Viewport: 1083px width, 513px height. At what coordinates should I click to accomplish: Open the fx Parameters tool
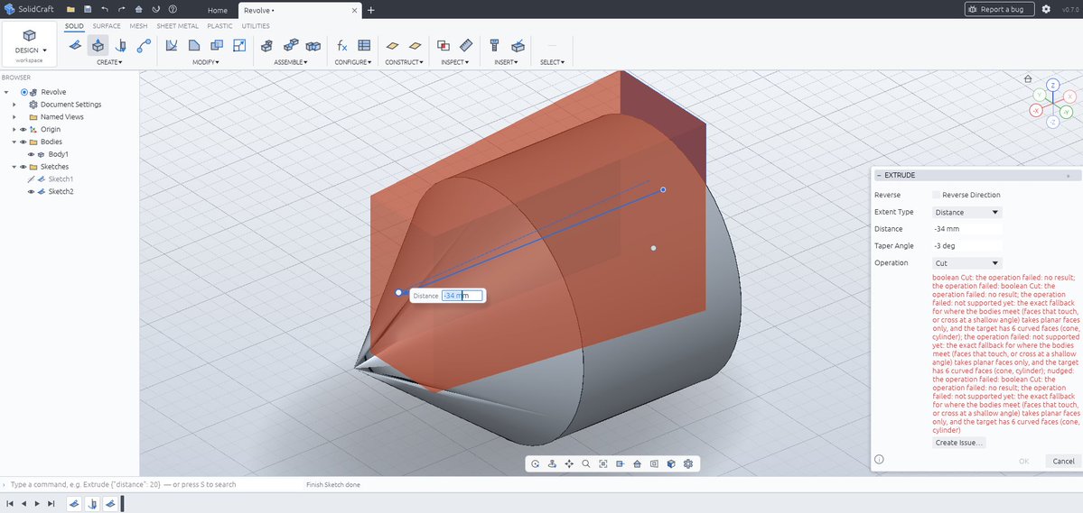[x=342, y=45]
